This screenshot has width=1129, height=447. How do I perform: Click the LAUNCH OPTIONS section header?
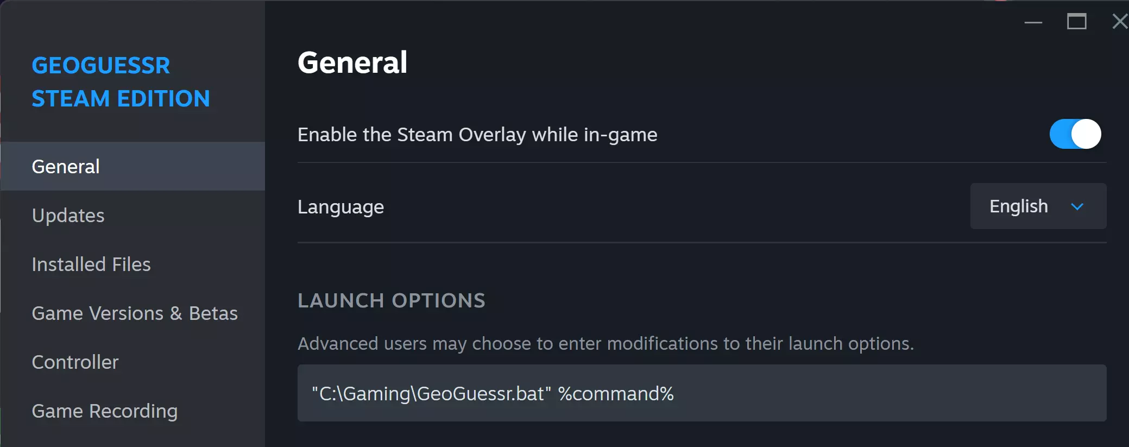392,301
